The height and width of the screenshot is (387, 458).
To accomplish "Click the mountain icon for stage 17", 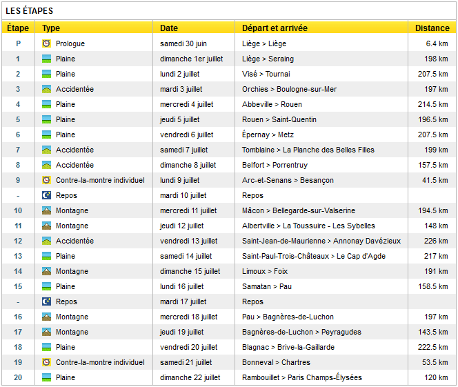I will click(x=46, y=332).
